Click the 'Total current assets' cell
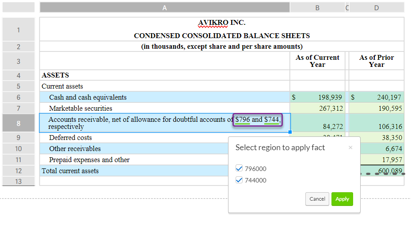This screenshot has height=225, width=411. click(x=134, y=171)
